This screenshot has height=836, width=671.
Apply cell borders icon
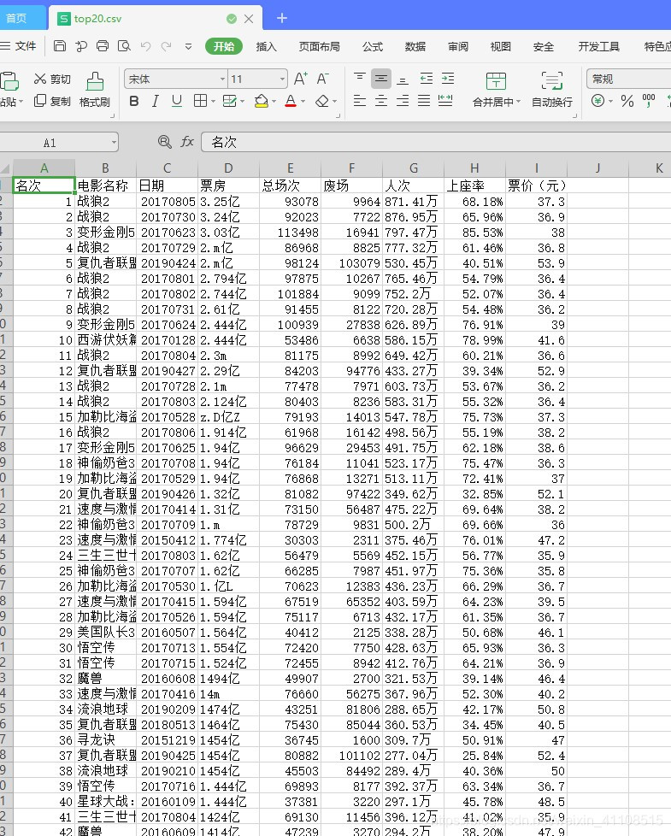(x=200, y=101)
